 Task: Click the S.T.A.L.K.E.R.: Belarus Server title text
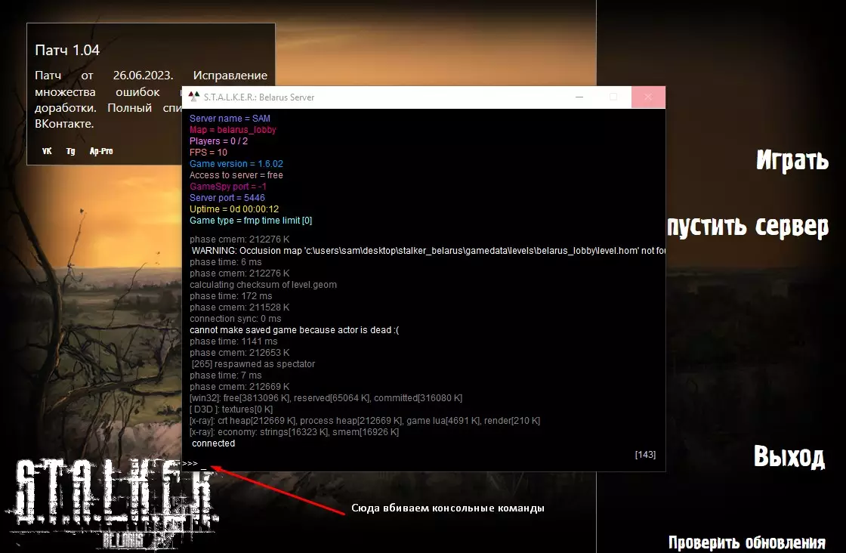259,97
